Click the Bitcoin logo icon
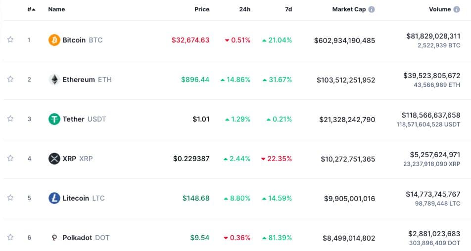The height and width of the screenshot is (251, 471). pos(54,40)
